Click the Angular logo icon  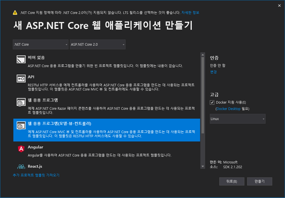click(x=21, y=149)
